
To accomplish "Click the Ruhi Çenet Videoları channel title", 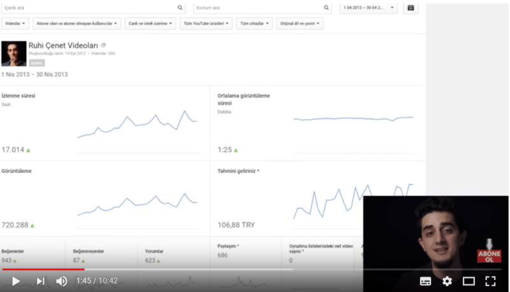I will 63,46.
